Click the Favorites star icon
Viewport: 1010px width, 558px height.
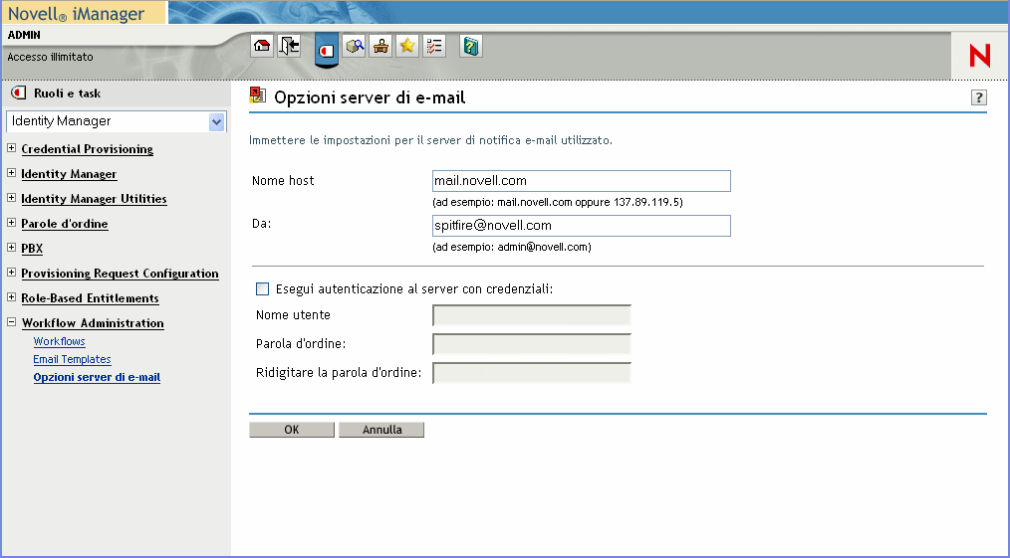click(x=407, y=46)
